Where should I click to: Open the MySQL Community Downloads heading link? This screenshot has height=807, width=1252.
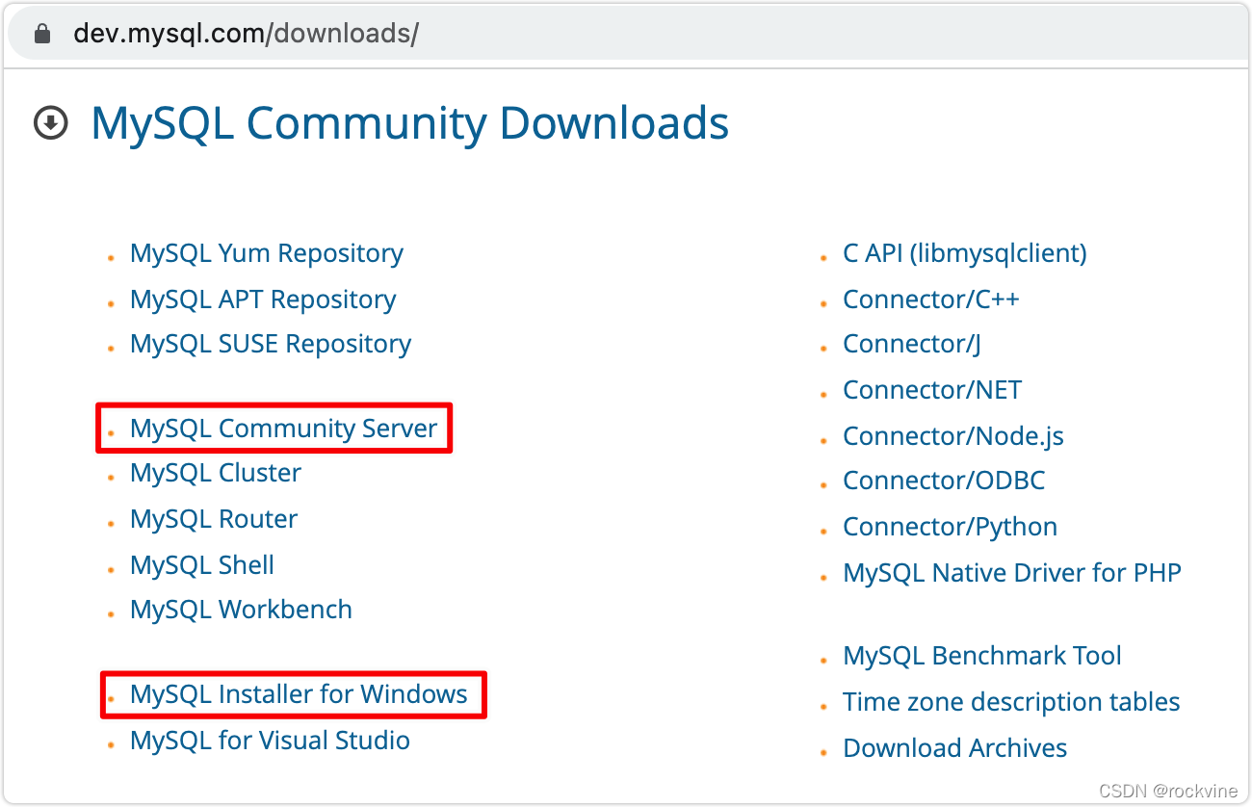409,123
